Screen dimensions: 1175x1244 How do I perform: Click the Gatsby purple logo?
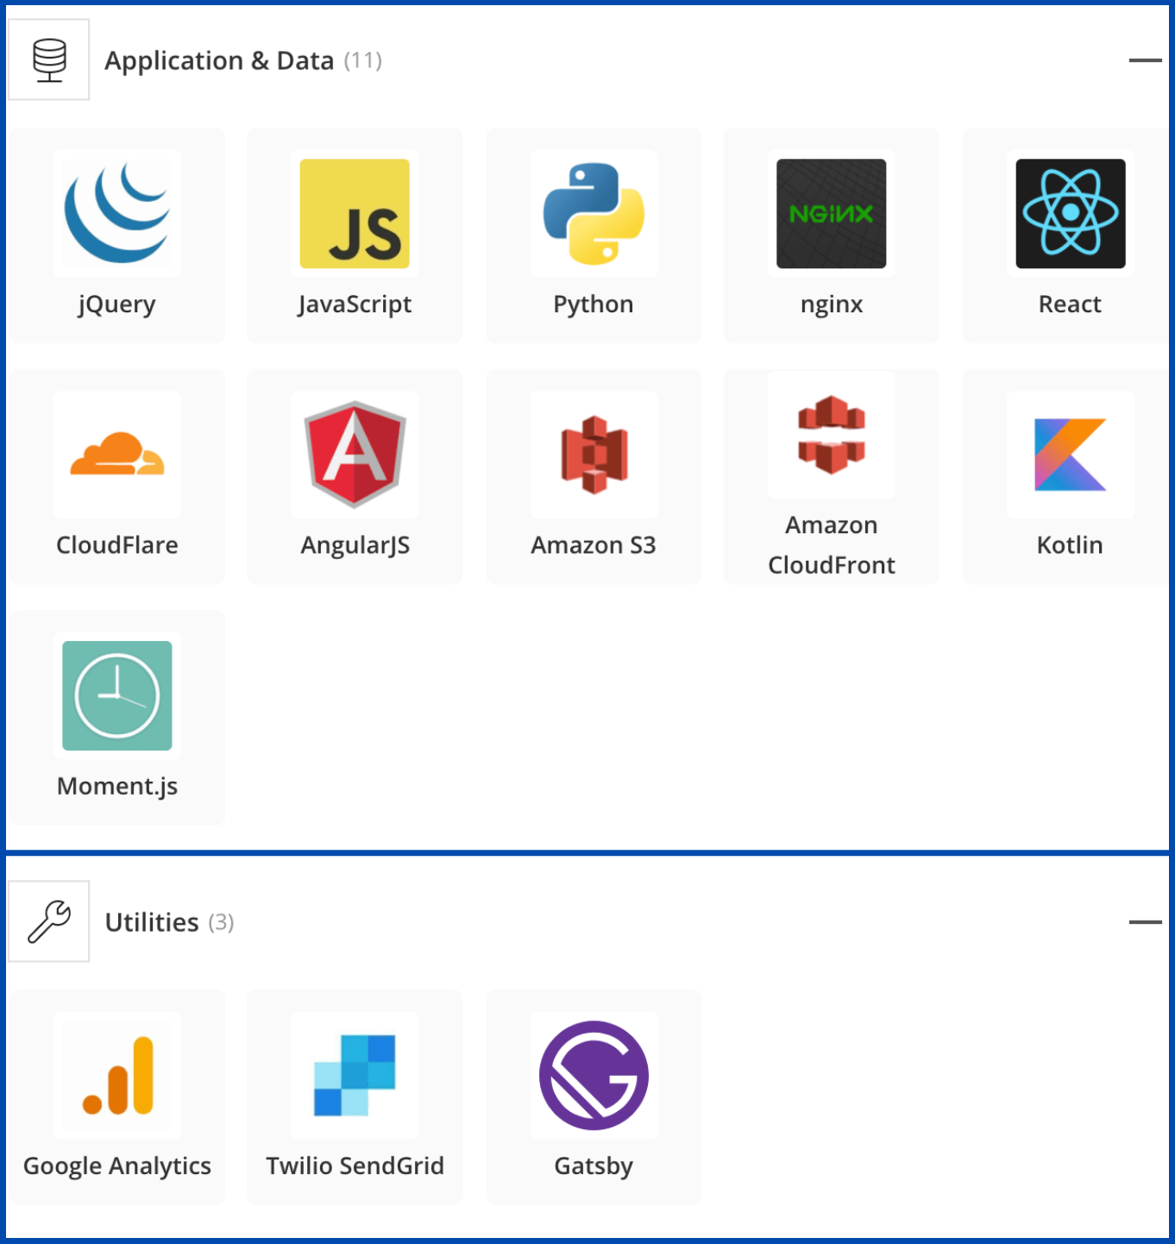[x=594, y=1076]
